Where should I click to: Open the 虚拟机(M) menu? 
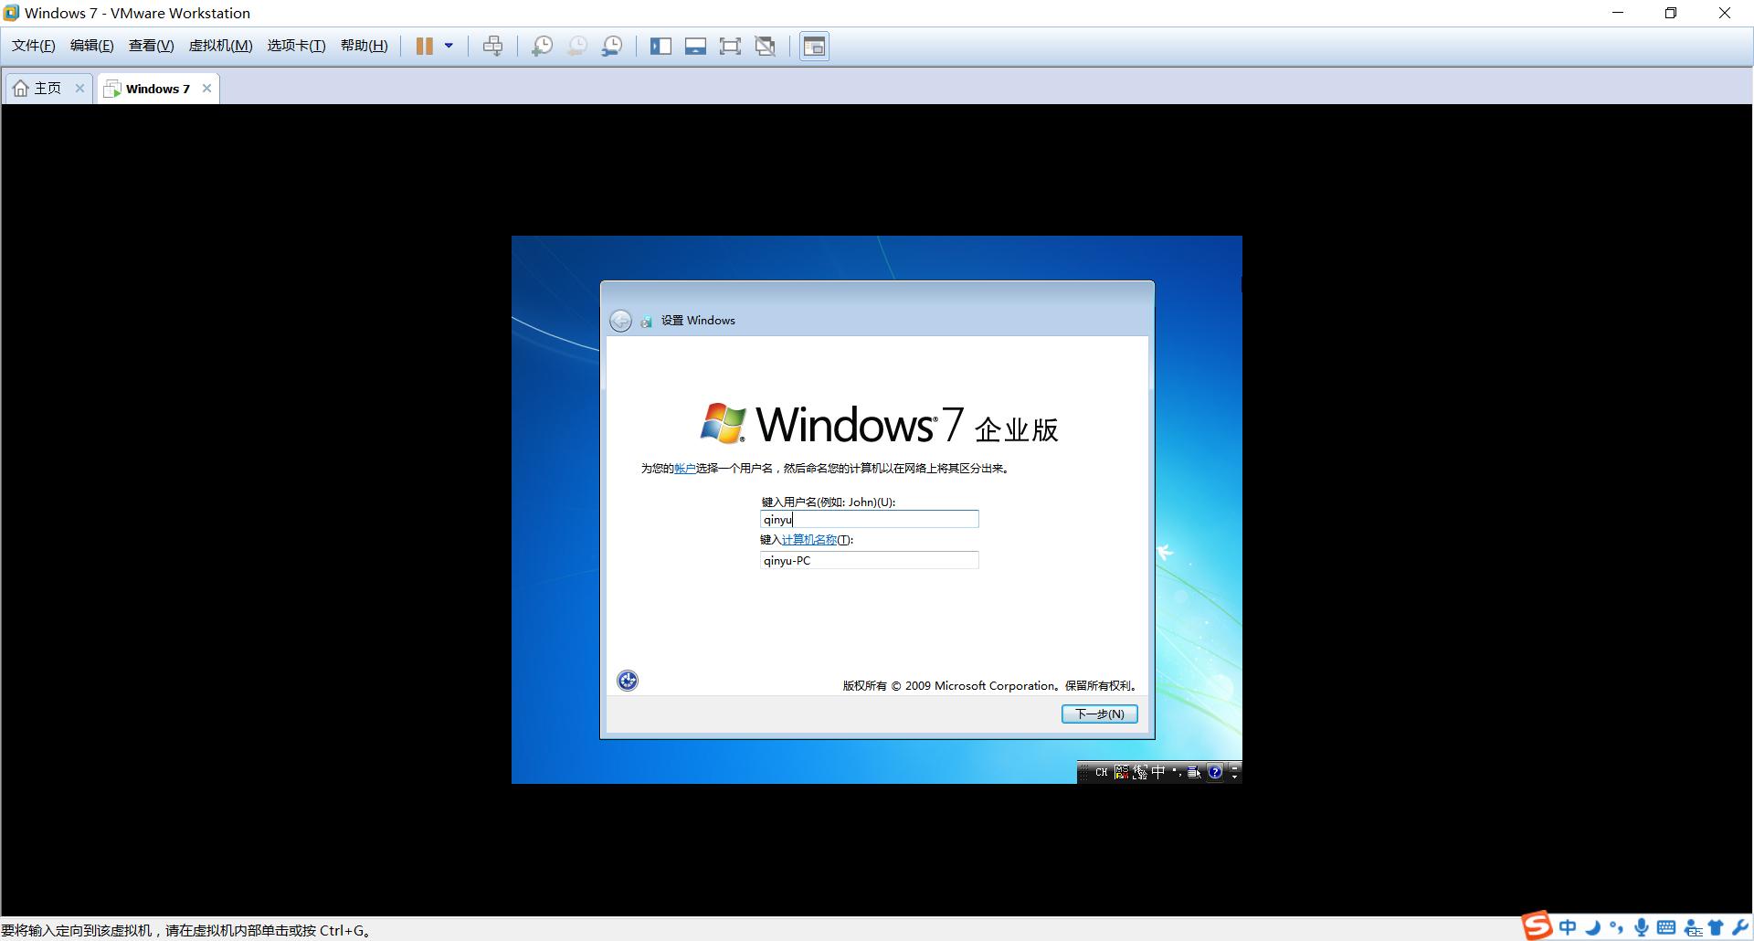(220, 46)
